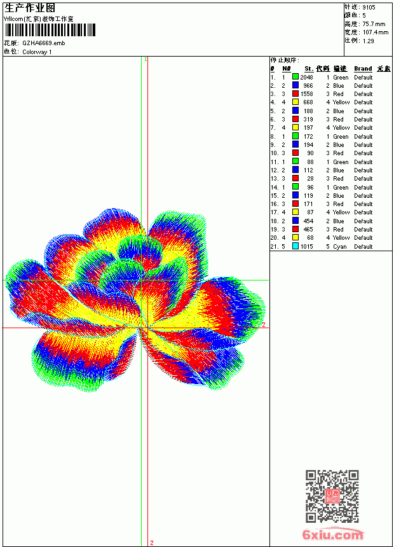Click the file name GZHA6669.emb
Viewport: 394px width, 547px height.
[44, 43]
